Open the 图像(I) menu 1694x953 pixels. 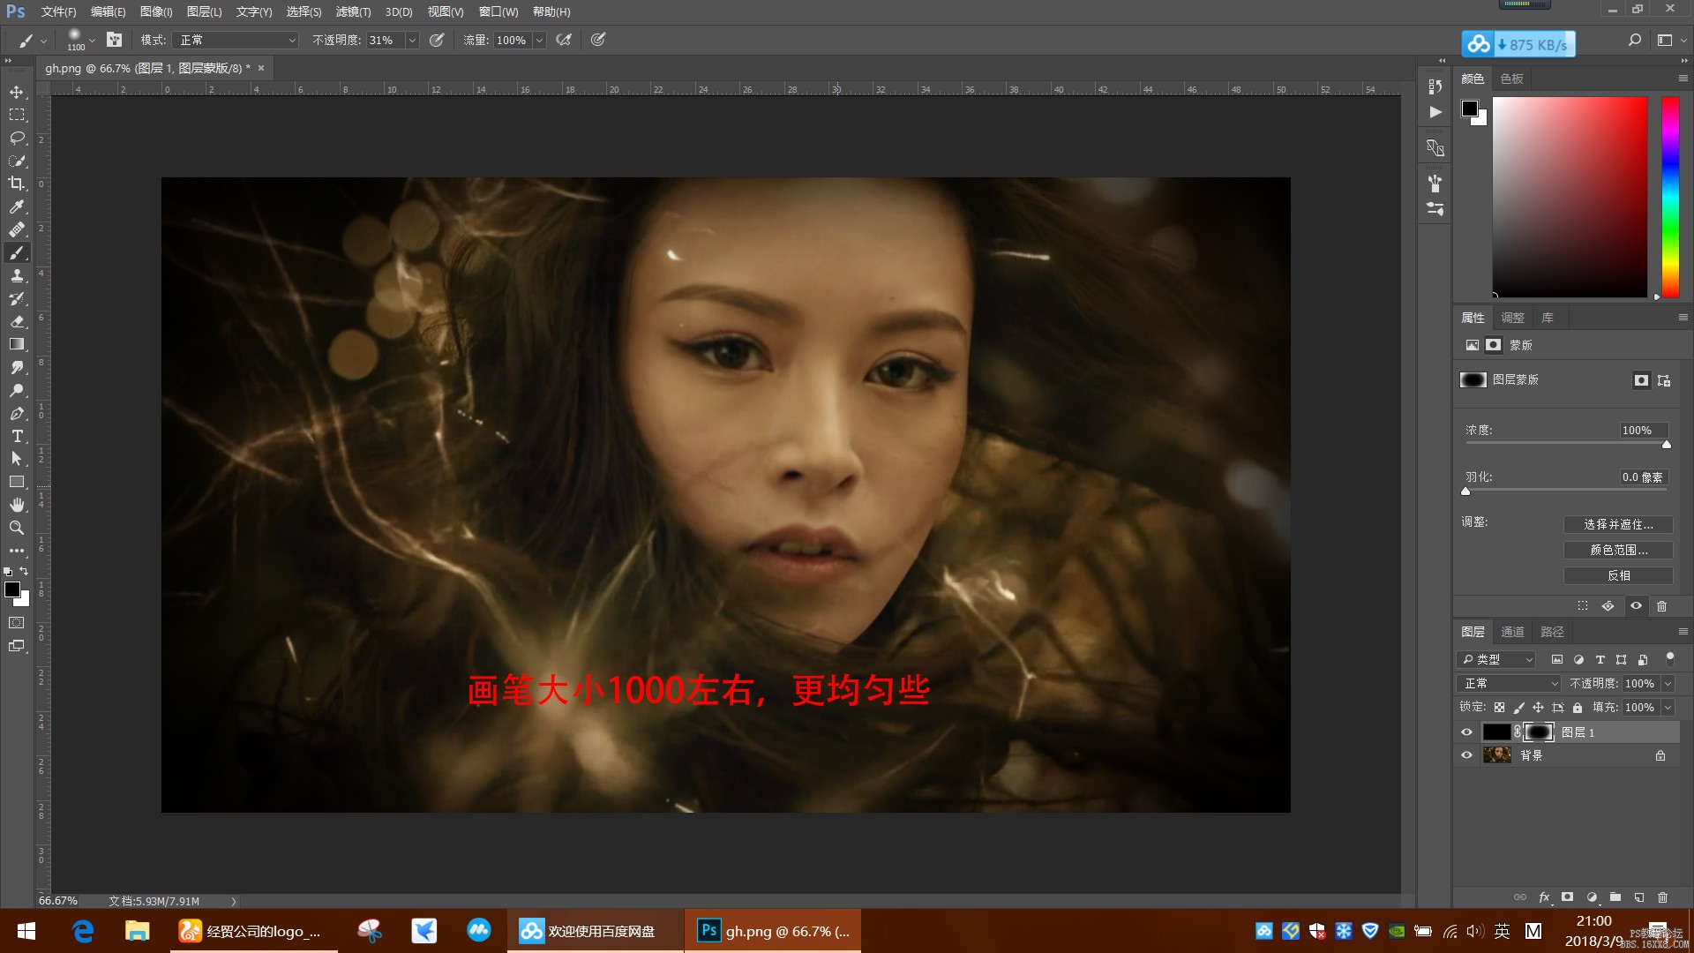pos(156,11)
